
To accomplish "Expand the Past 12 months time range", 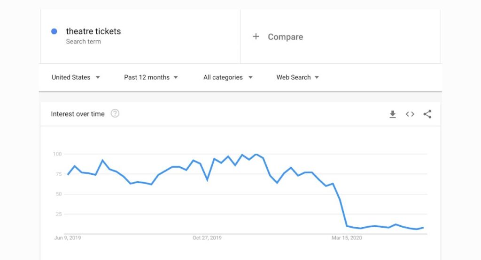I will 151,77.
